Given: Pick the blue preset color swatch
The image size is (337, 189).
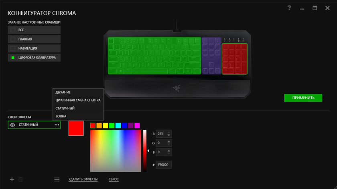Looking at the screenshot, I should tap(124, 125).
